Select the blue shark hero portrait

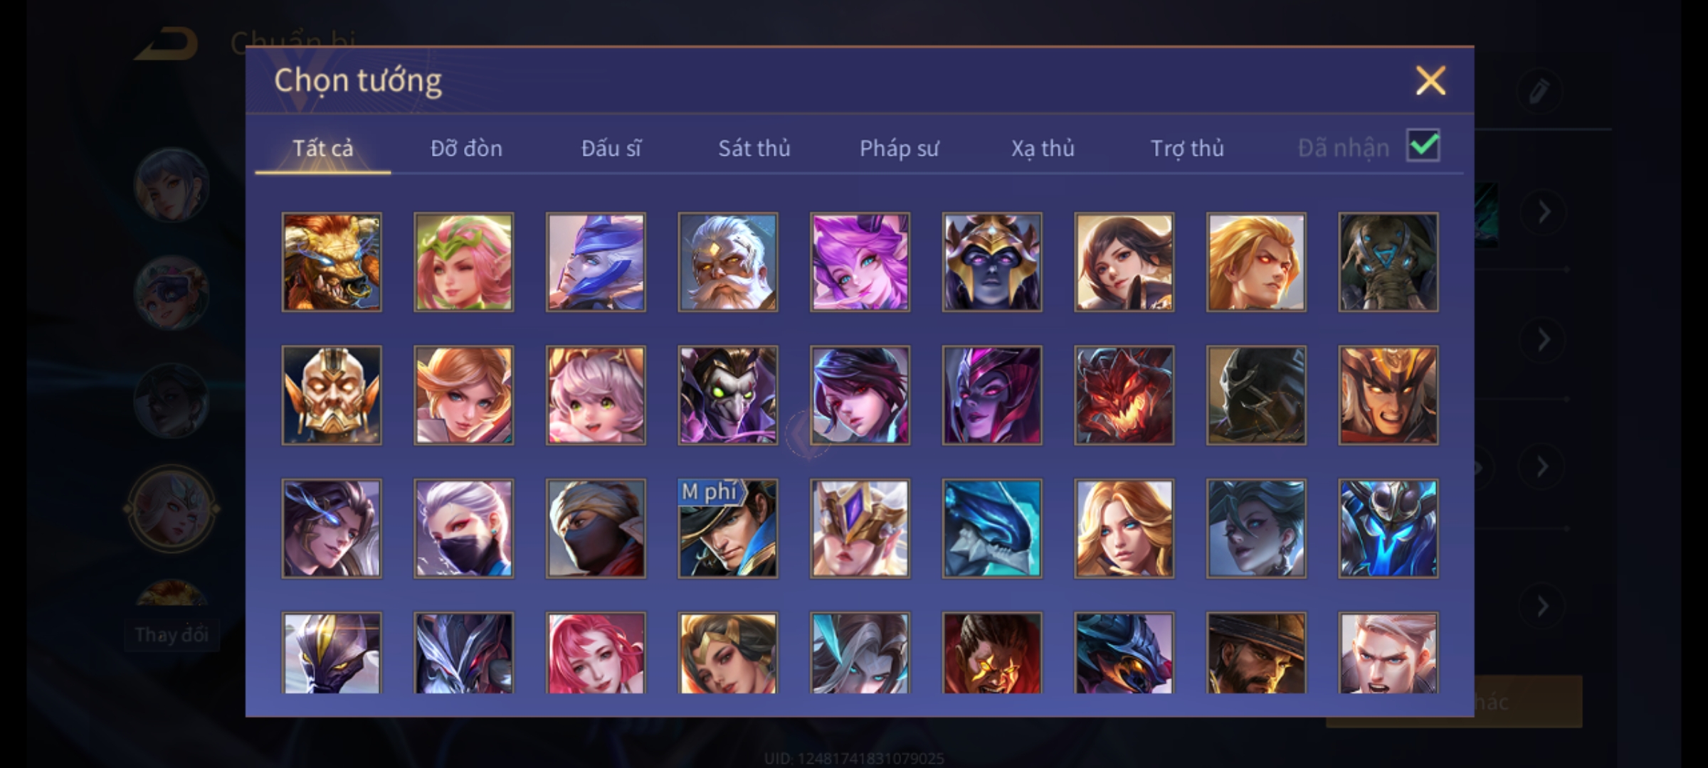click(992, 528)
